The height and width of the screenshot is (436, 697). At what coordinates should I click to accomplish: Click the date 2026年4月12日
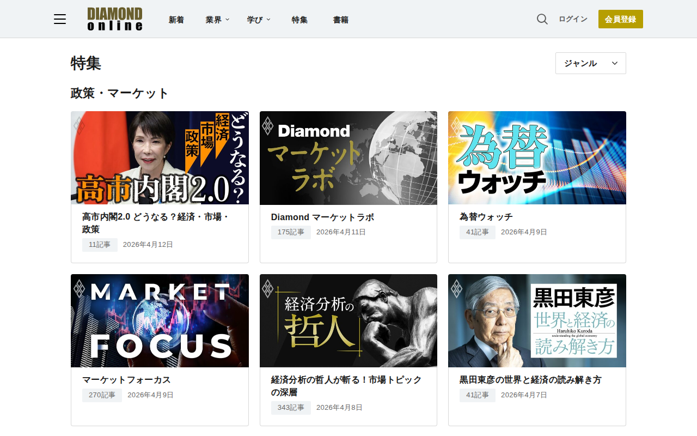coord(148,245)
